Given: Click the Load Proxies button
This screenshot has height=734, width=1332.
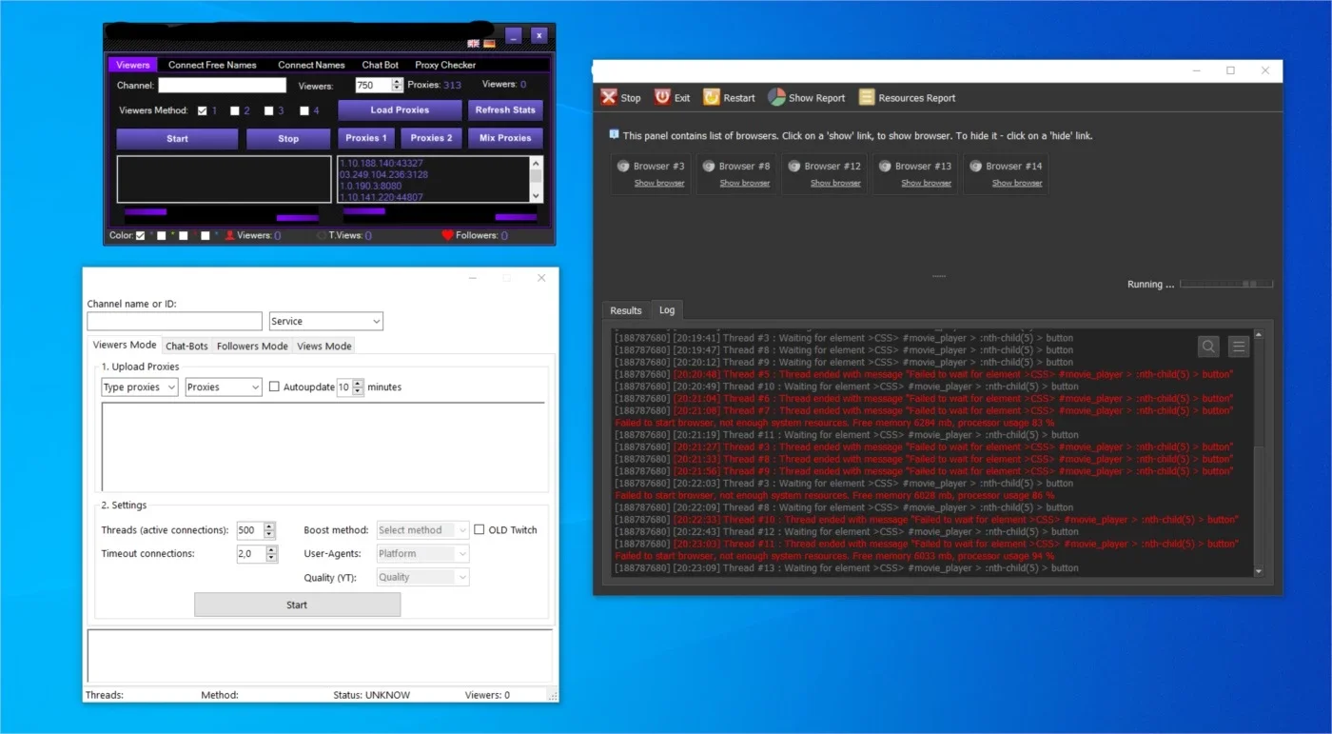Looking at the screenshot, I should coord(400,109).
